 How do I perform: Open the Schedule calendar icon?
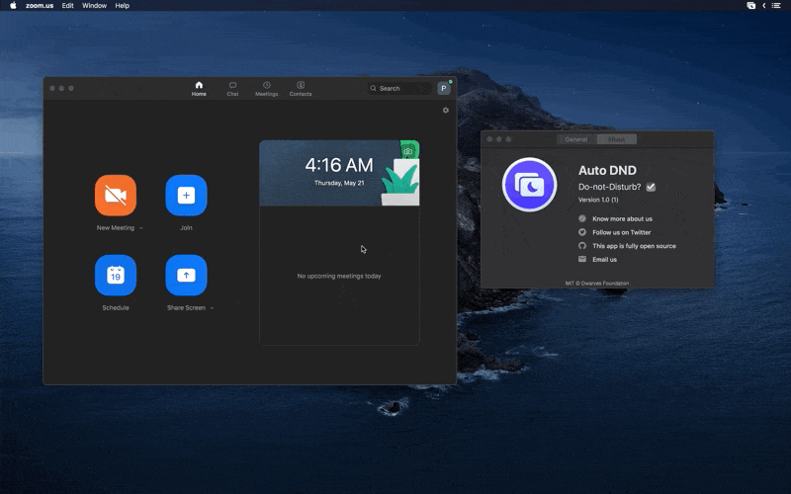click(x=116, y=276)
